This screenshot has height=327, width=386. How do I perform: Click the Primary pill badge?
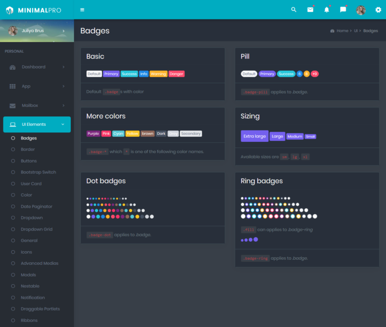click(x=267, y=74)
